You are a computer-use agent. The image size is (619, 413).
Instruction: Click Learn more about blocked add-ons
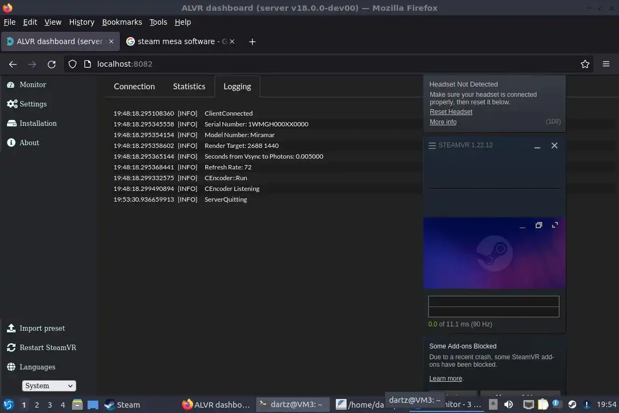pyautogui.click(x=445, y=379)
